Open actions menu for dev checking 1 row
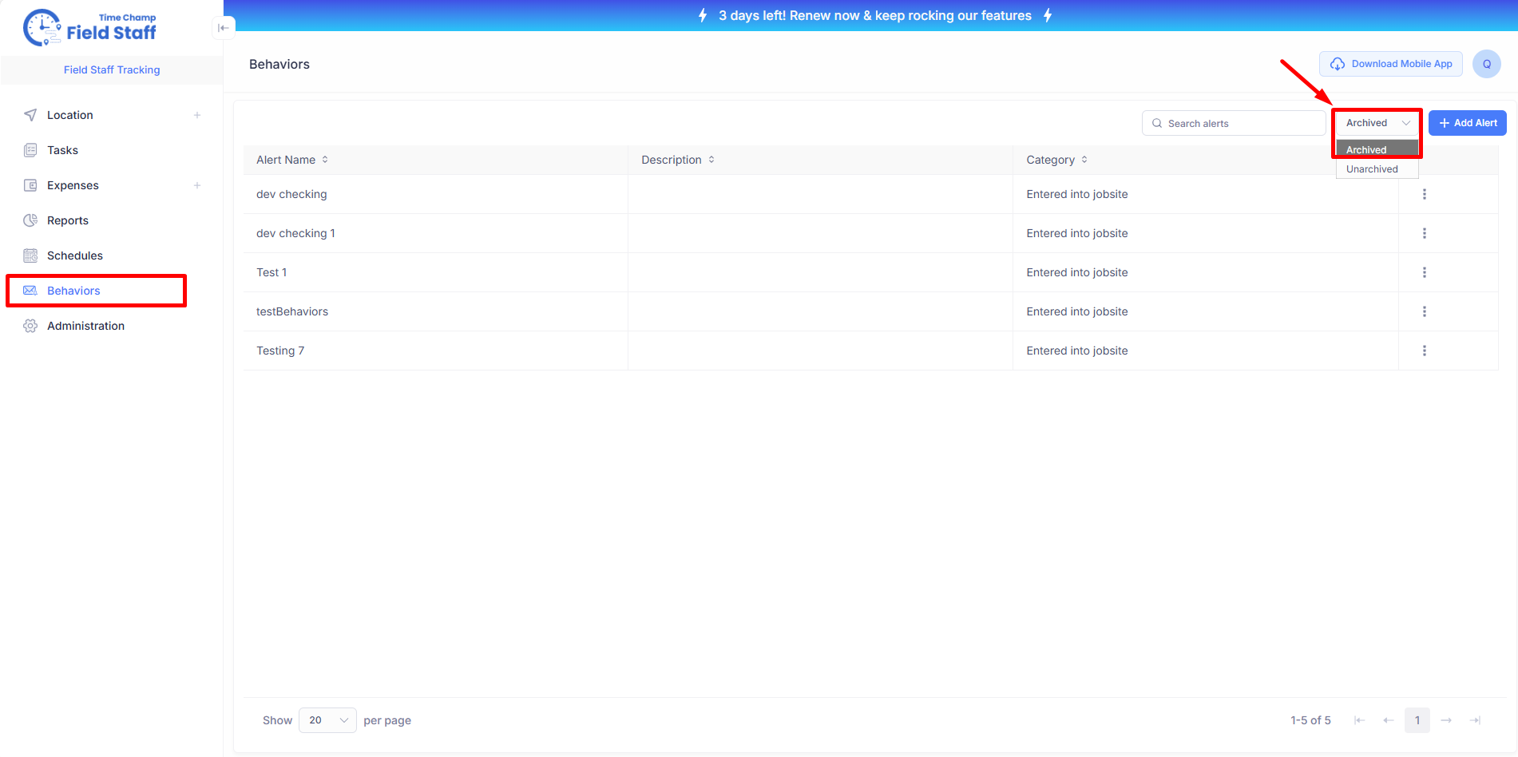The height and width of the screenshot is (757, 1518). [1425, 233]
